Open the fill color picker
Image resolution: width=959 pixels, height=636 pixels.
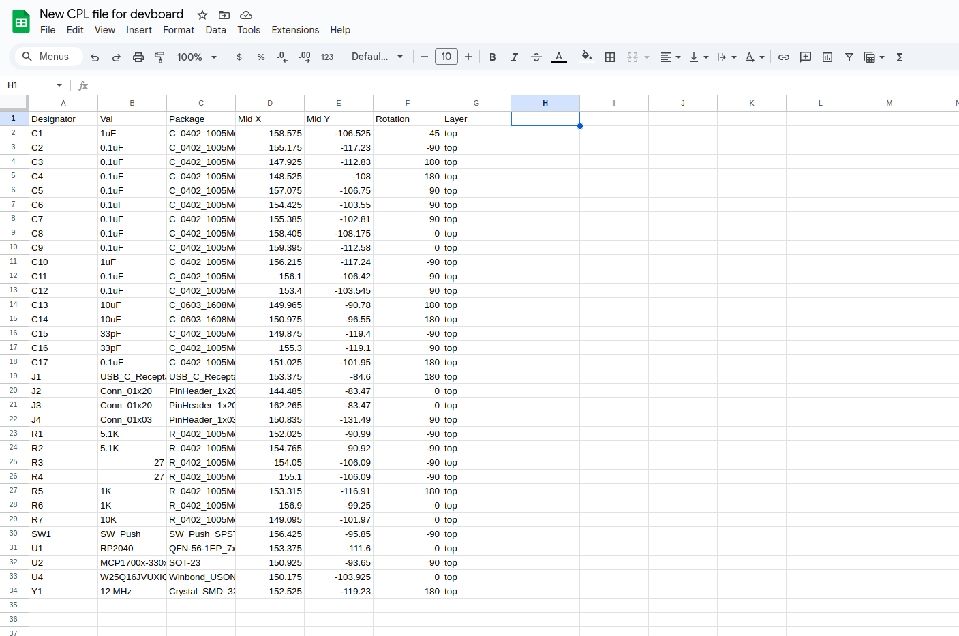point(586,57)
